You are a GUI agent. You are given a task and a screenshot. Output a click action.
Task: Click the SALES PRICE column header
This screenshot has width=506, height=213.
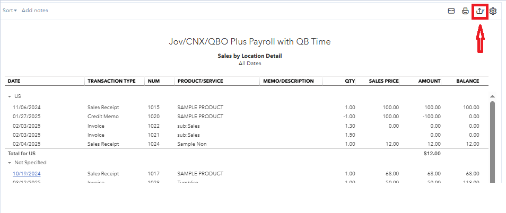coord(383,81)
